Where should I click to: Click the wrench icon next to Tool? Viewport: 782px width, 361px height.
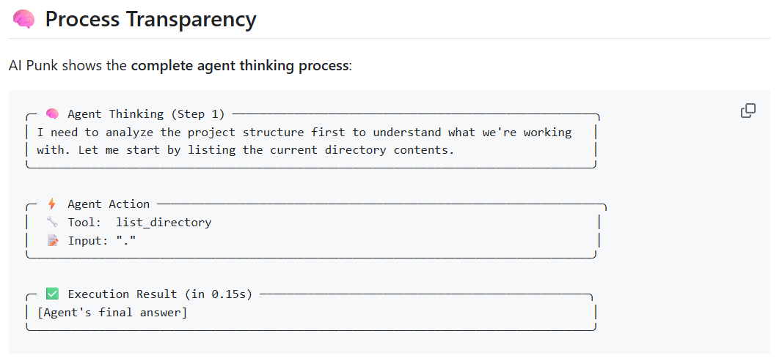52,222
